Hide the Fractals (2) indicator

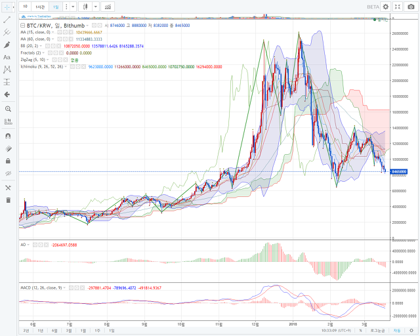coord(50,52)
